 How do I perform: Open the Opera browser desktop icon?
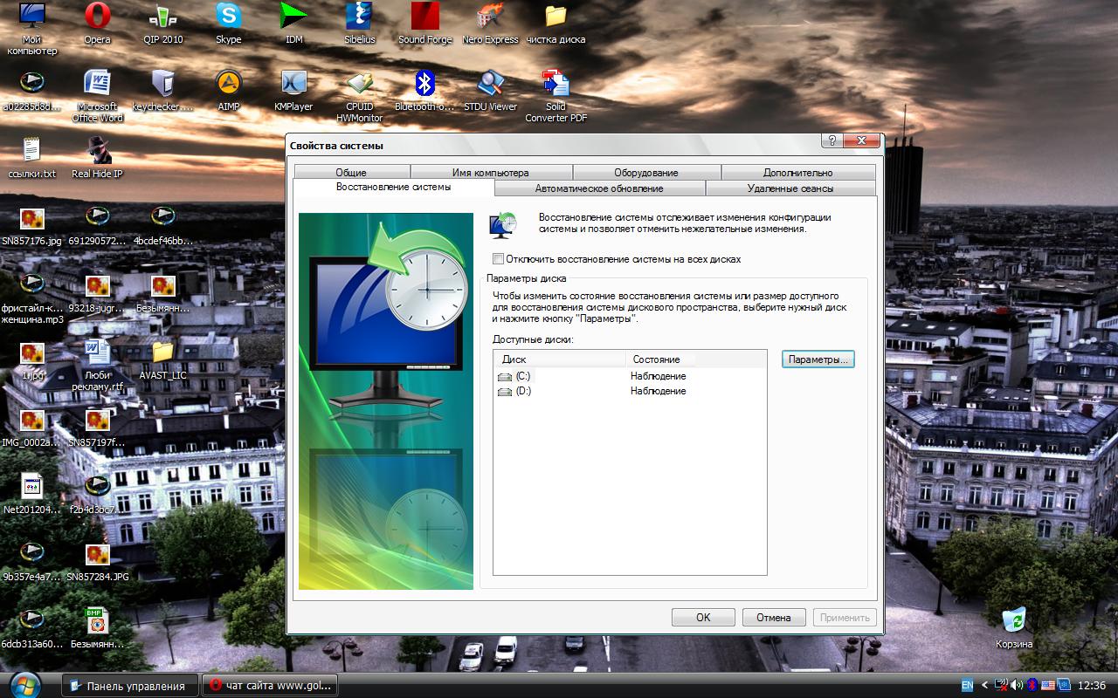click(x=97, y=17)
